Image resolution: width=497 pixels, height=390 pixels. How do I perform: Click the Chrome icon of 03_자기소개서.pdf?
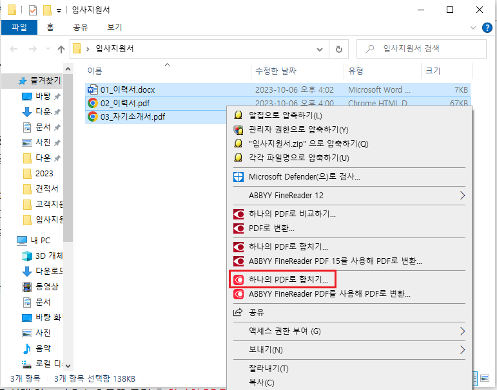click(x=93, y=116)
